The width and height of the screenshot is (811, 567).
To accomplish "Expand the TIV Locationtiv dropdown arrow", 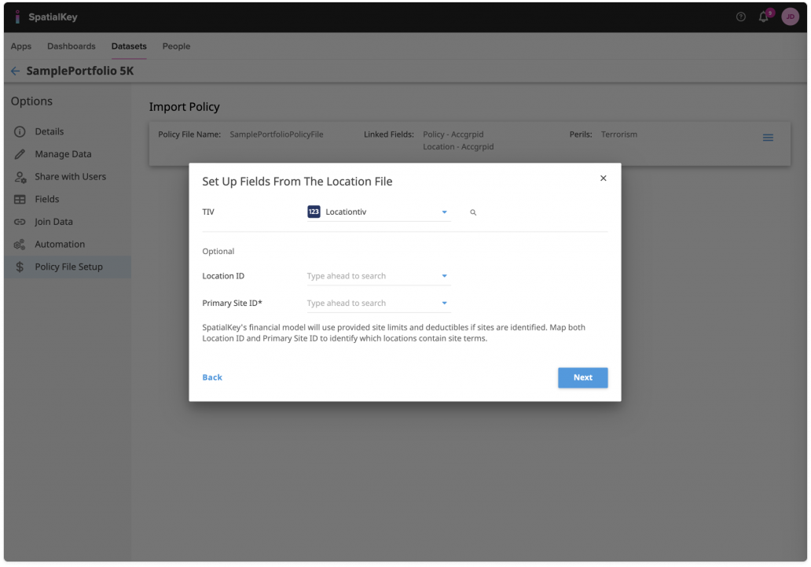I will (x=444, y=212).
